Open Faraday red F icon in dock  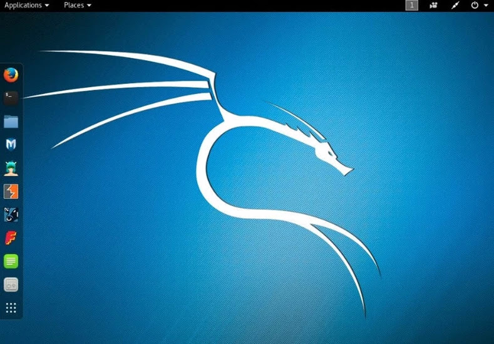11,238
